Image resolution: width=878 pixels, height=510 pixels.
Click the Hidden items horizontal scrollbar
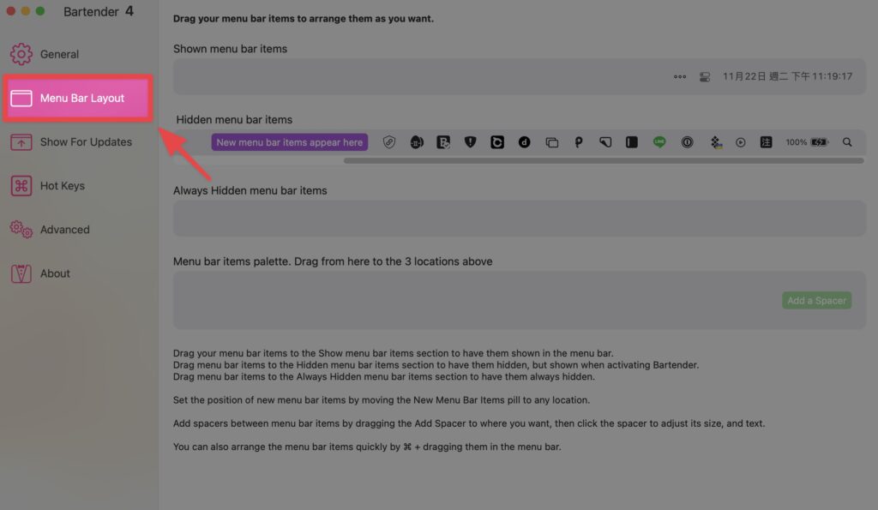[x=604, y=160]
